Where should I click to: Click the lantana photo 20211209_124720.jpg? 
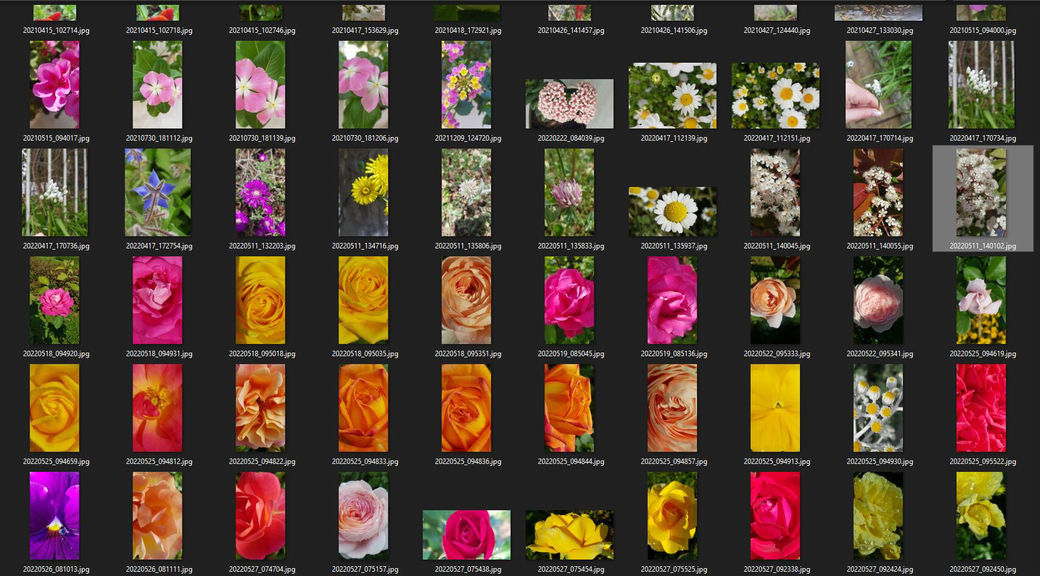pos(467,85)
